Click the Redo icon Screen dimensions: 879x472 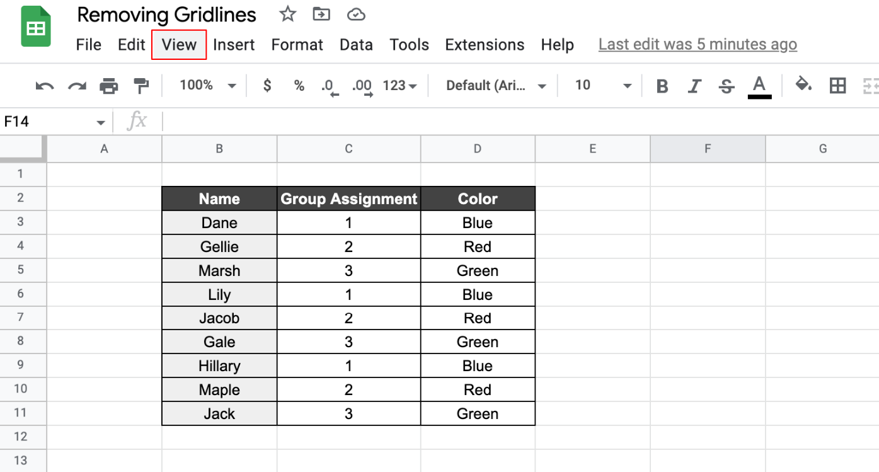click(76, 85)
